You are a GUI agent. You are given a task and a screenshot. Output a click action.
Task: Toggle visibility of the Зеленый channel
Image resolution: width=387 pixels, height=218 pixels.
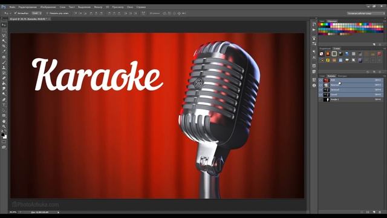tap(320, 90)
